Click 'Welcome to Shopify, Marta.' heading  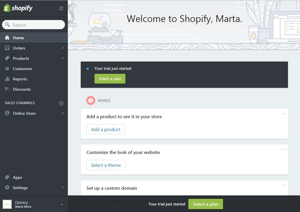[184, 19]
